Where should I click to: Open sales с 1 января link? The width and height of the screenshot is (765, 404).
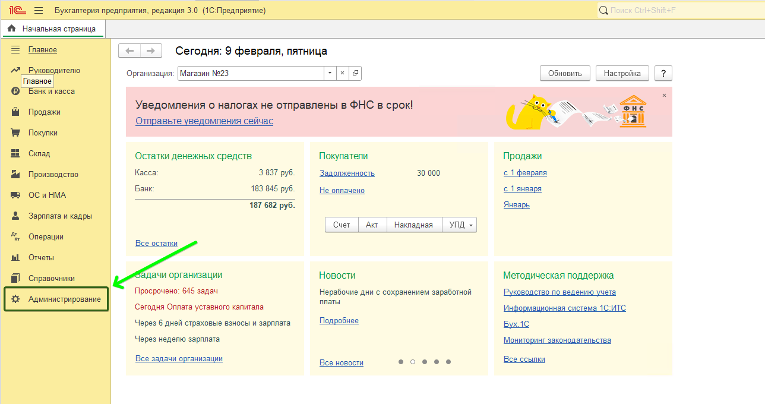(523, 188)
